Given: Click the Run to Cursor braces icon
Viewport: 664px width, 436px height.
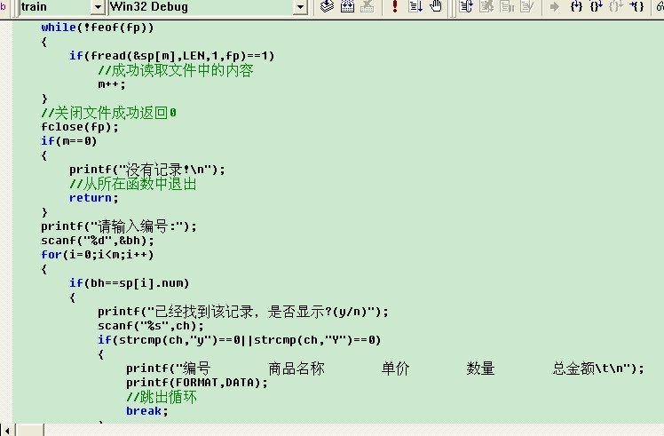Looking at the screenshot, I should [637, 7].
